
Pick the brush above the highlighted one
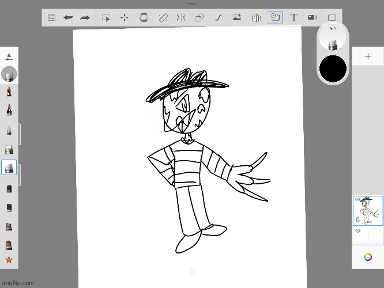click(9, 150)
